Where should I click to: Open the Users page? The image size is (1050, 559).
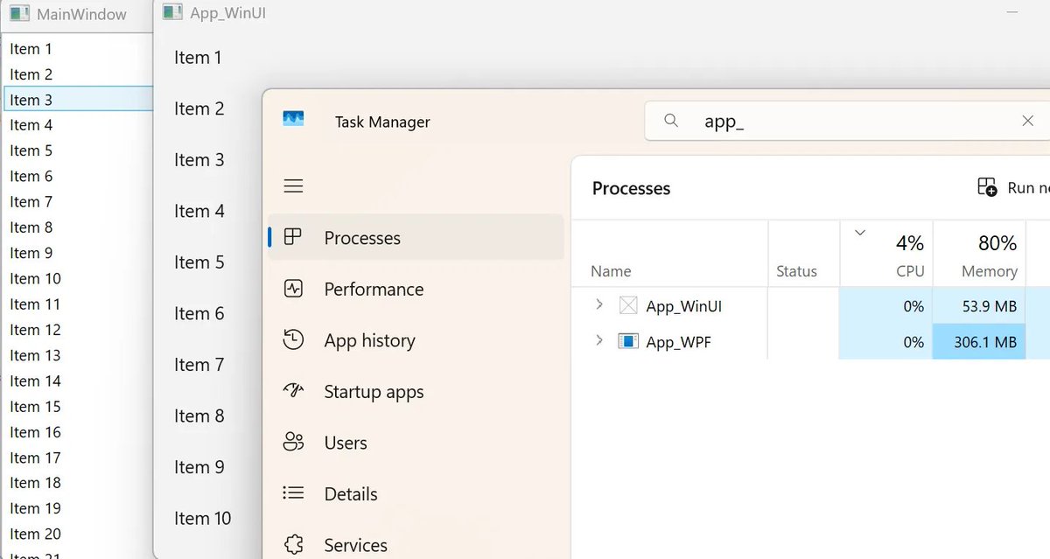coord(416,443)
